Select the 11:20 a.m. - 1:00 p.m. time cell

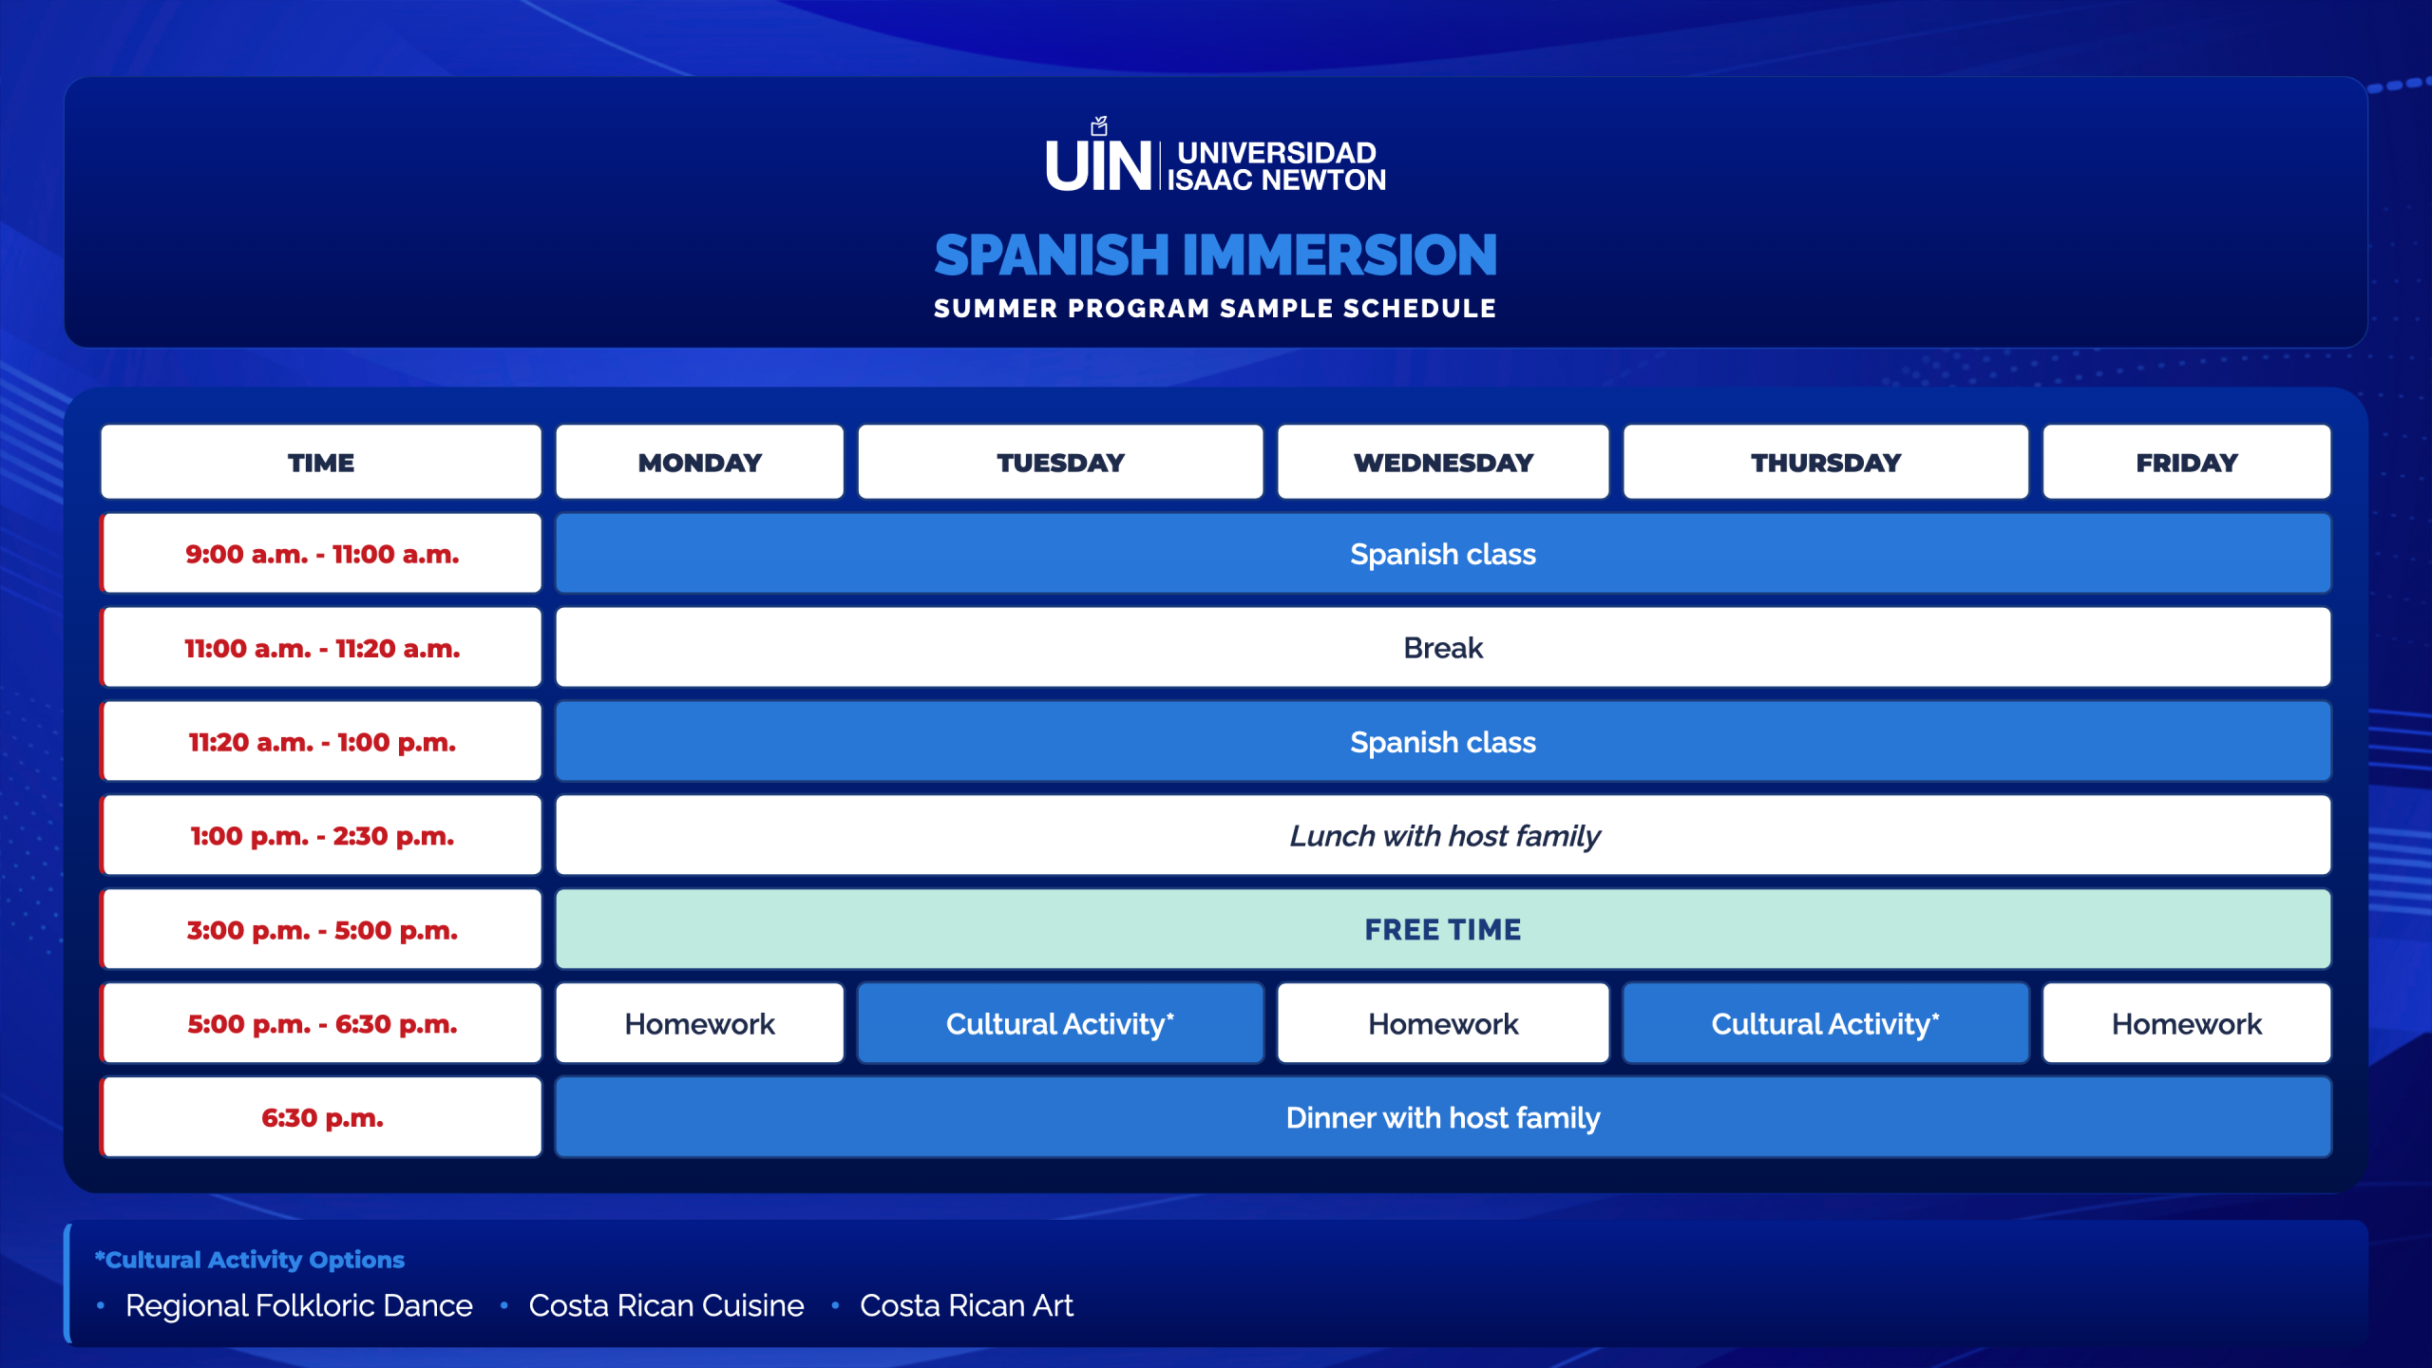click(x=321, y=742)
